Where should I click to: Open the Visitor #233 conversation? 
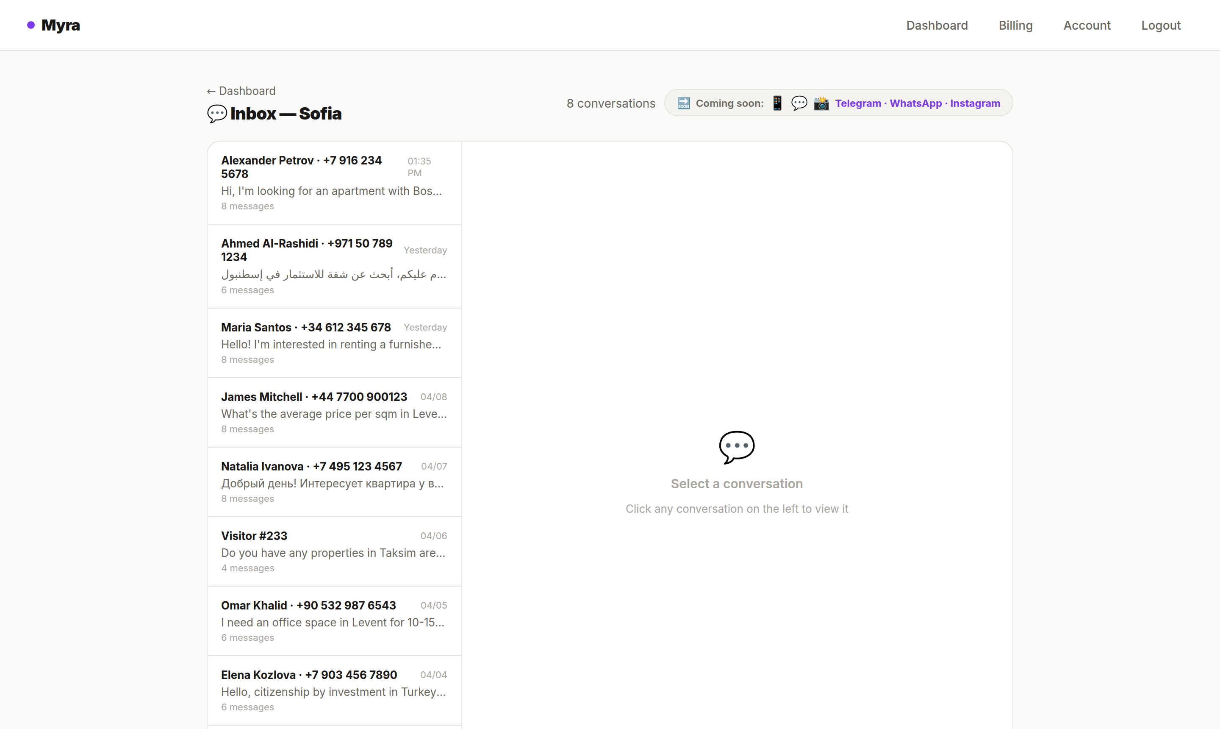(x=334, y=551)
